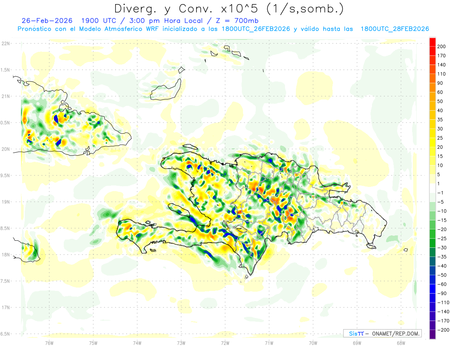Screen dimensions: 450x348
Task: Click latitude label '20N'
Action: pos(5,149)
